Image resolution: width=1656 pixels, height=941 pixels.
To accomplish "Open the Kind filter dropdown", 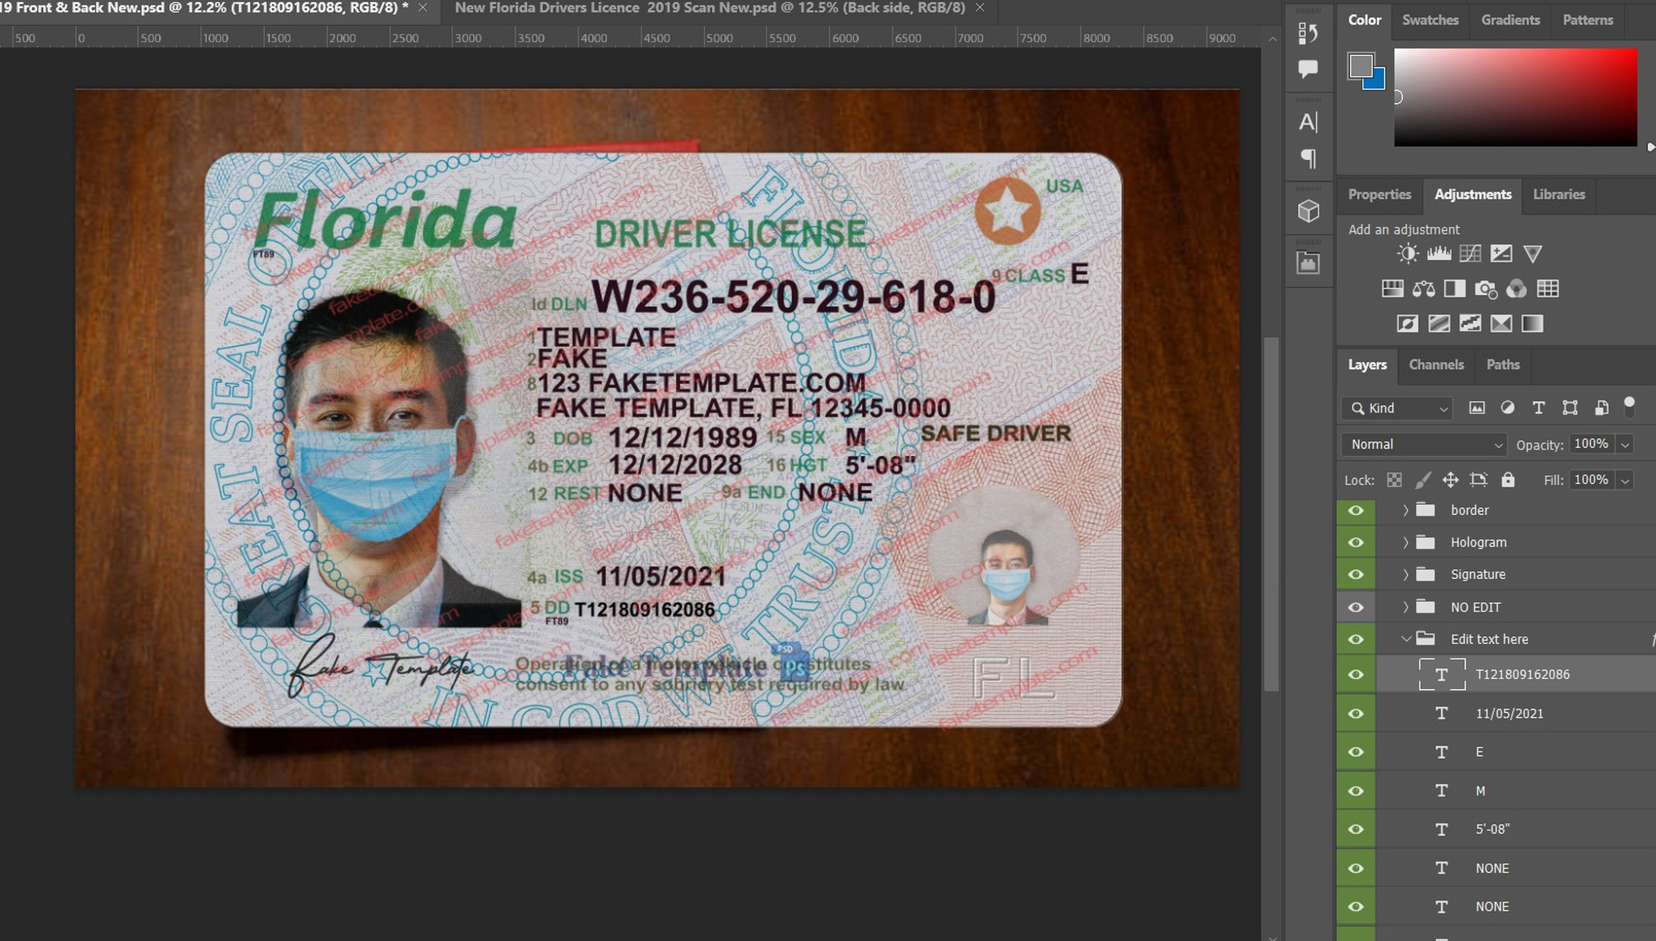I will [x=1398, y=408].
